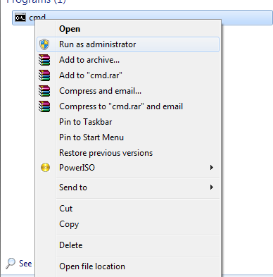This screenshot has width=273, height=277.
Task: Select Pin to Start Menu
Action: coord(128,137)
